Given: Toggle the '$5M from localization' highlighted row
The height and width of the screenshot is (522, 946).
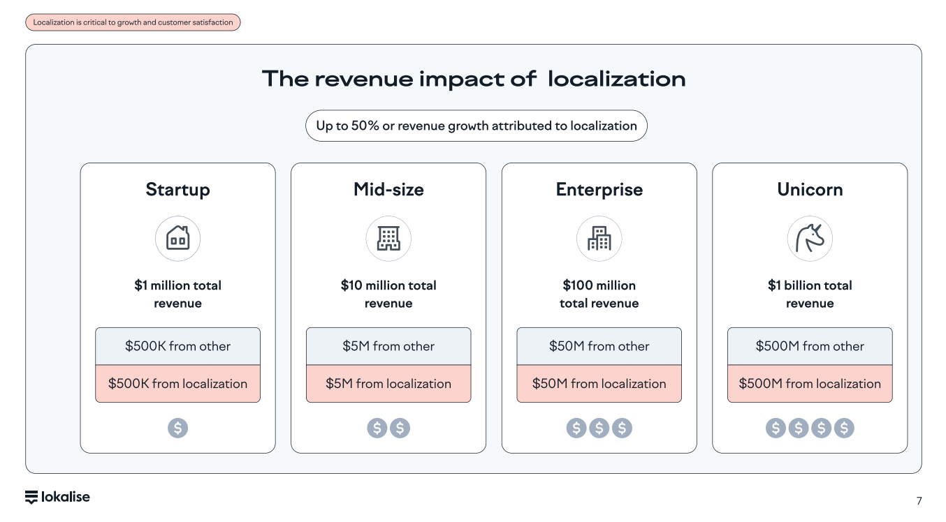Looking at the screenshot, I should (388, 383).
